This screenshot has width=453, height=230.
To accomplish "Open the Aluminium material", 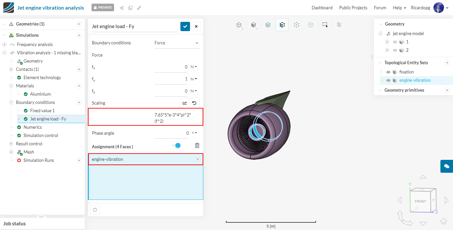I will (x=40, y=94).
